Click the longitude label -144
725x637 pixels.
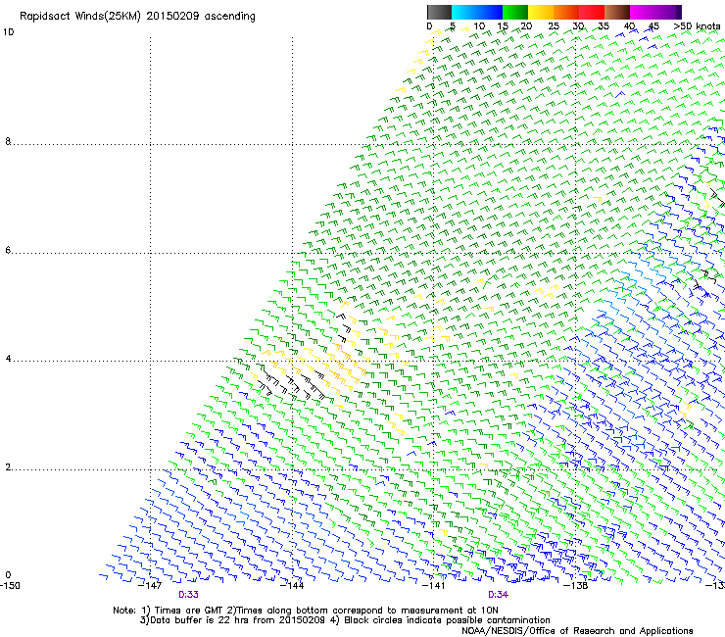292,586
